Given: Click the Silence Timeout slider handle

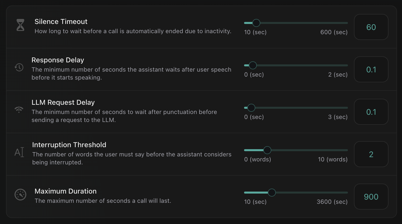Looking at the screenshot, I should (256, 23).
